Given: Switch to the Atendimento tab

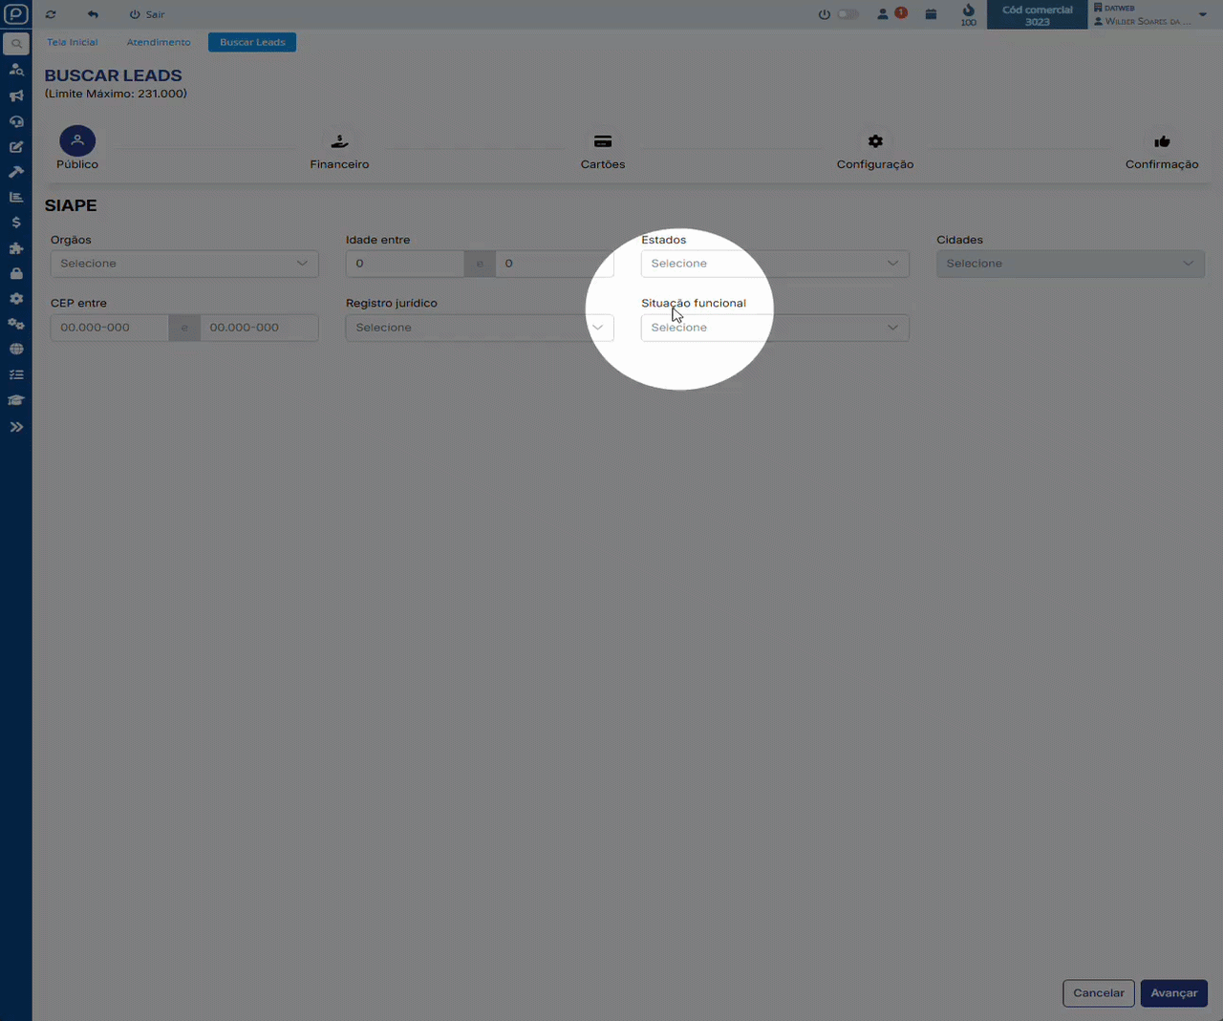Looking at the screenshot, I should pyautogui.click(x=159, y=42).
